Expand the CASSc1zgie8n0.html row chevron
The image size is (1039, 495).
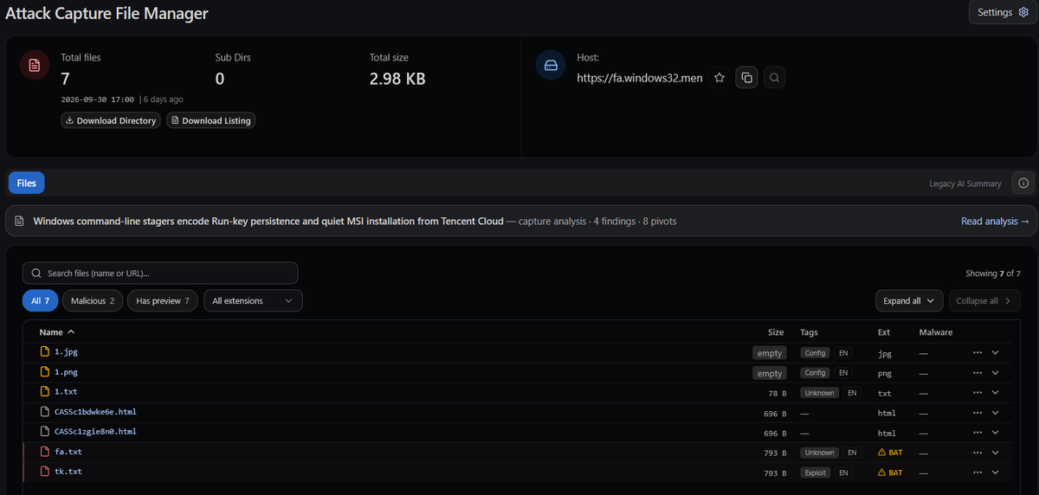tap(996, 432)
